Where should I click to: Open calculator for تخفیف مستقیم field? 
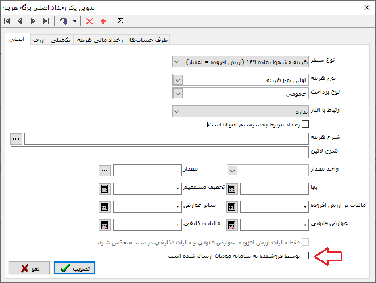105,189
